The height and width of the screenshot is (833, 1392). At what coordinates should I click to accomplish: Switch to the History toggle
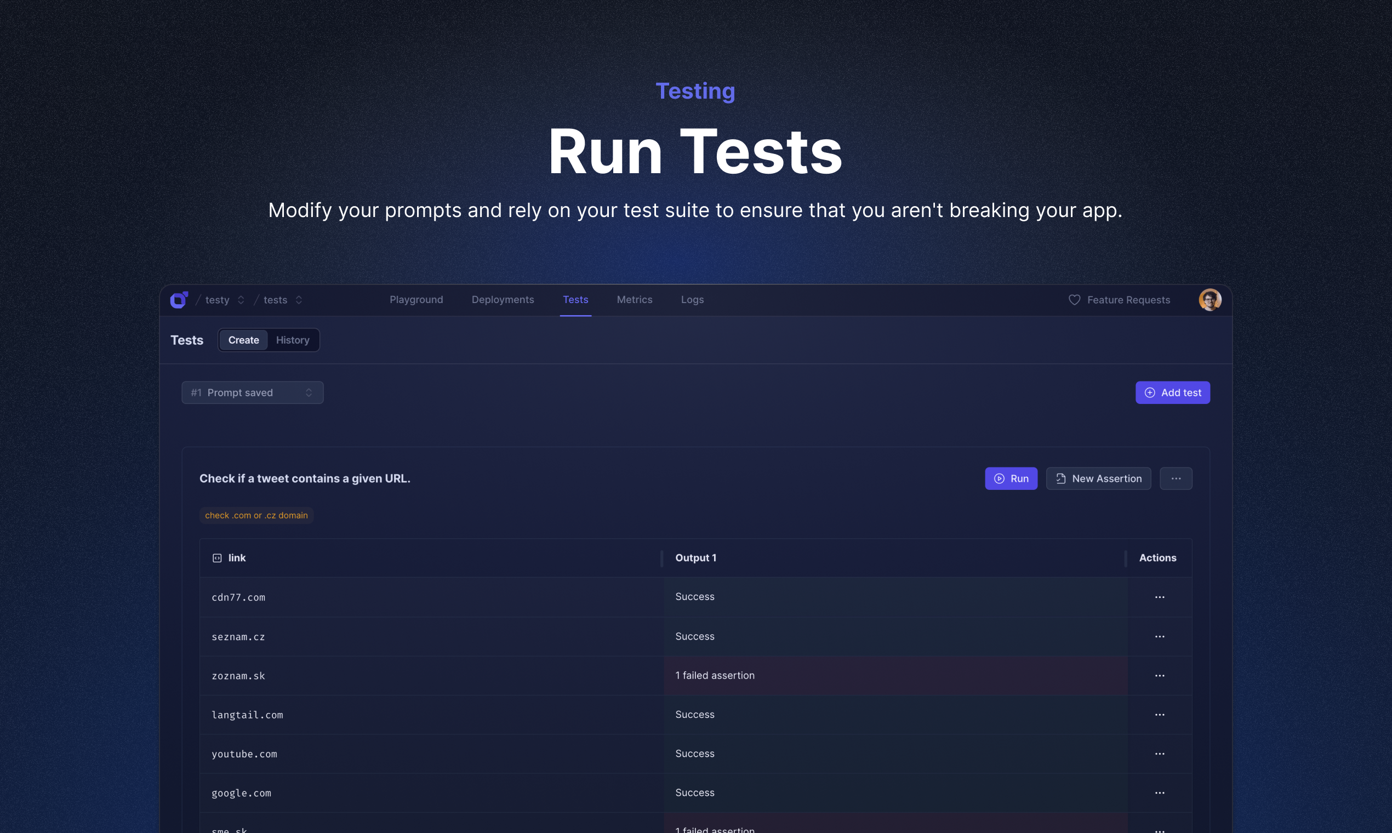coord(293,340)
